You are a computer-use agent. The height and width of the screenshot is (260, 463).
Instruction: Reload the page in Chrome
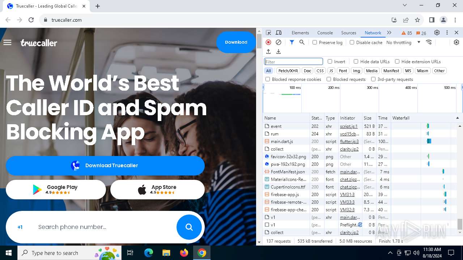pyautogui.click(x=31, y=20)
